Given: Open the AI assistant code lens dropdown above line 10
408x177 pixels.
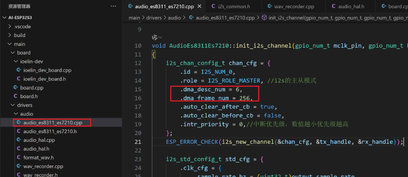Looking at the screenshot, I should (x=157, y=37).
